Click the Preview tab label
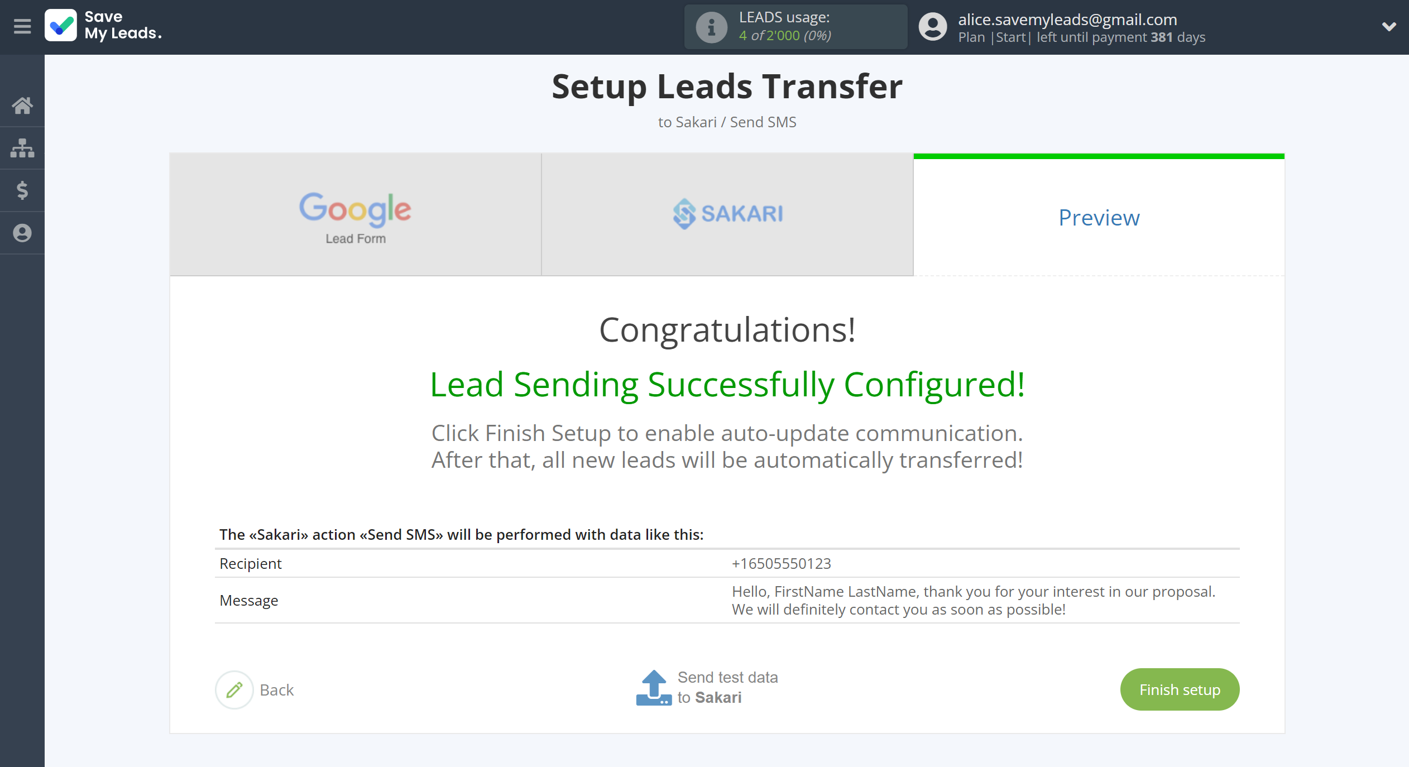 (1098, 216)
